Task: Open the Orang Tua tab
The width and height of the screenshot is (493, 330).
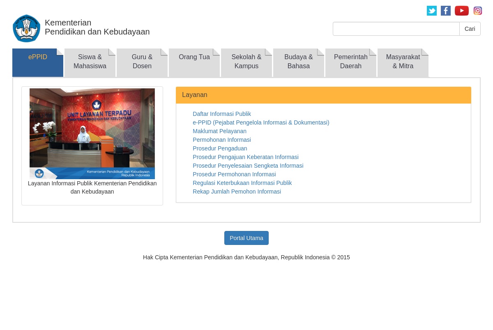Action: click(194, 62)
